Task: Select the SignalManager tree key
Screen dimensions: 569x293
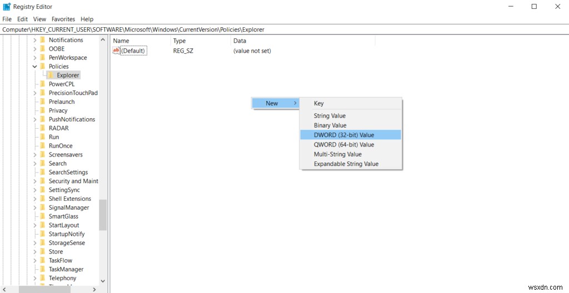Action: coord(69,208)
